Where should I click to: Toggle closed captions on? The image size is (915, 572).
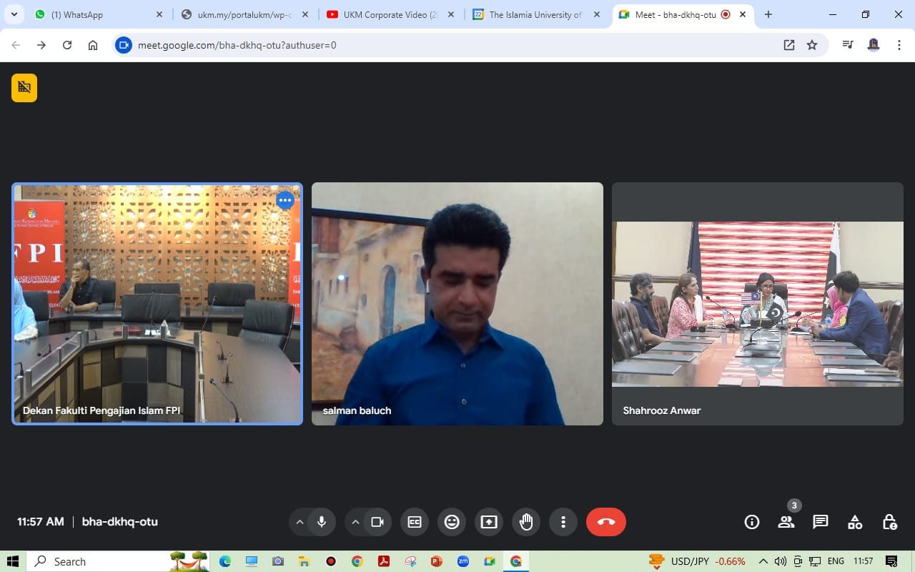(415, 522)
